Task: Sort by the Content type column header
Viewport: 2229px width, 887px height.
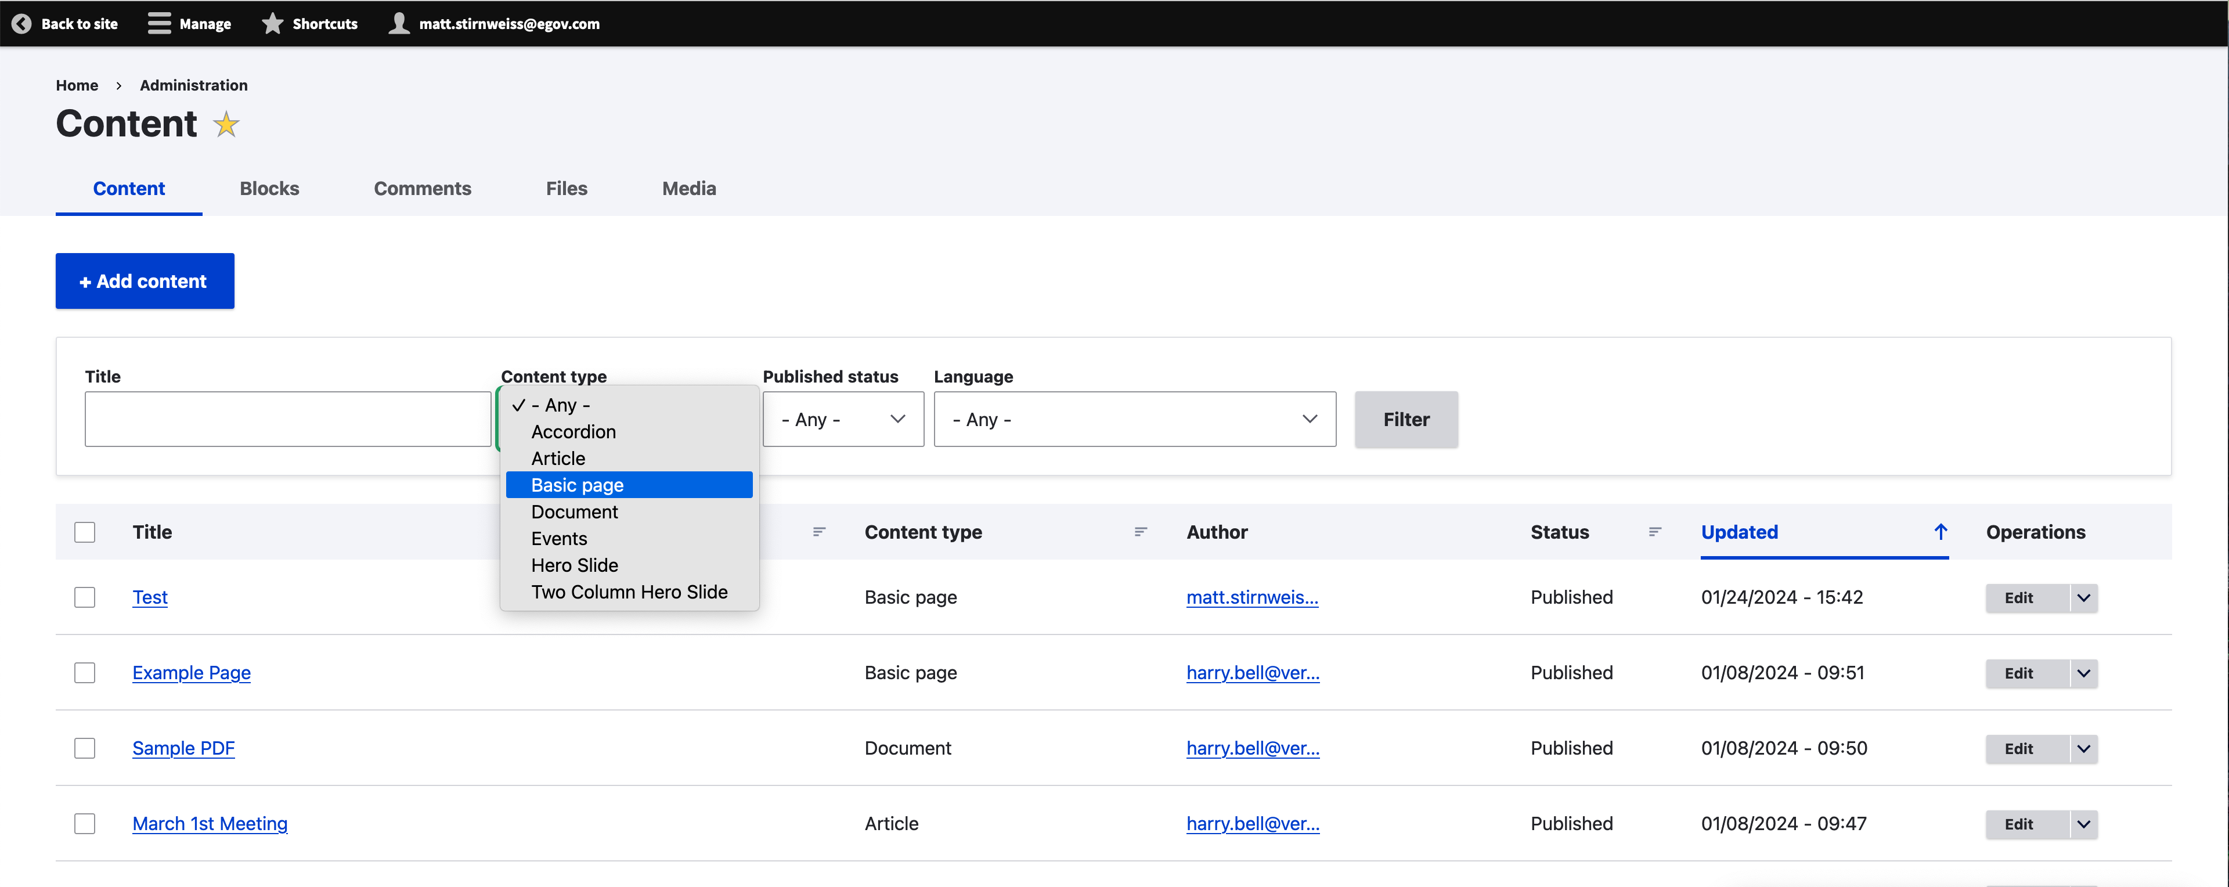Action: coord(924,531)
